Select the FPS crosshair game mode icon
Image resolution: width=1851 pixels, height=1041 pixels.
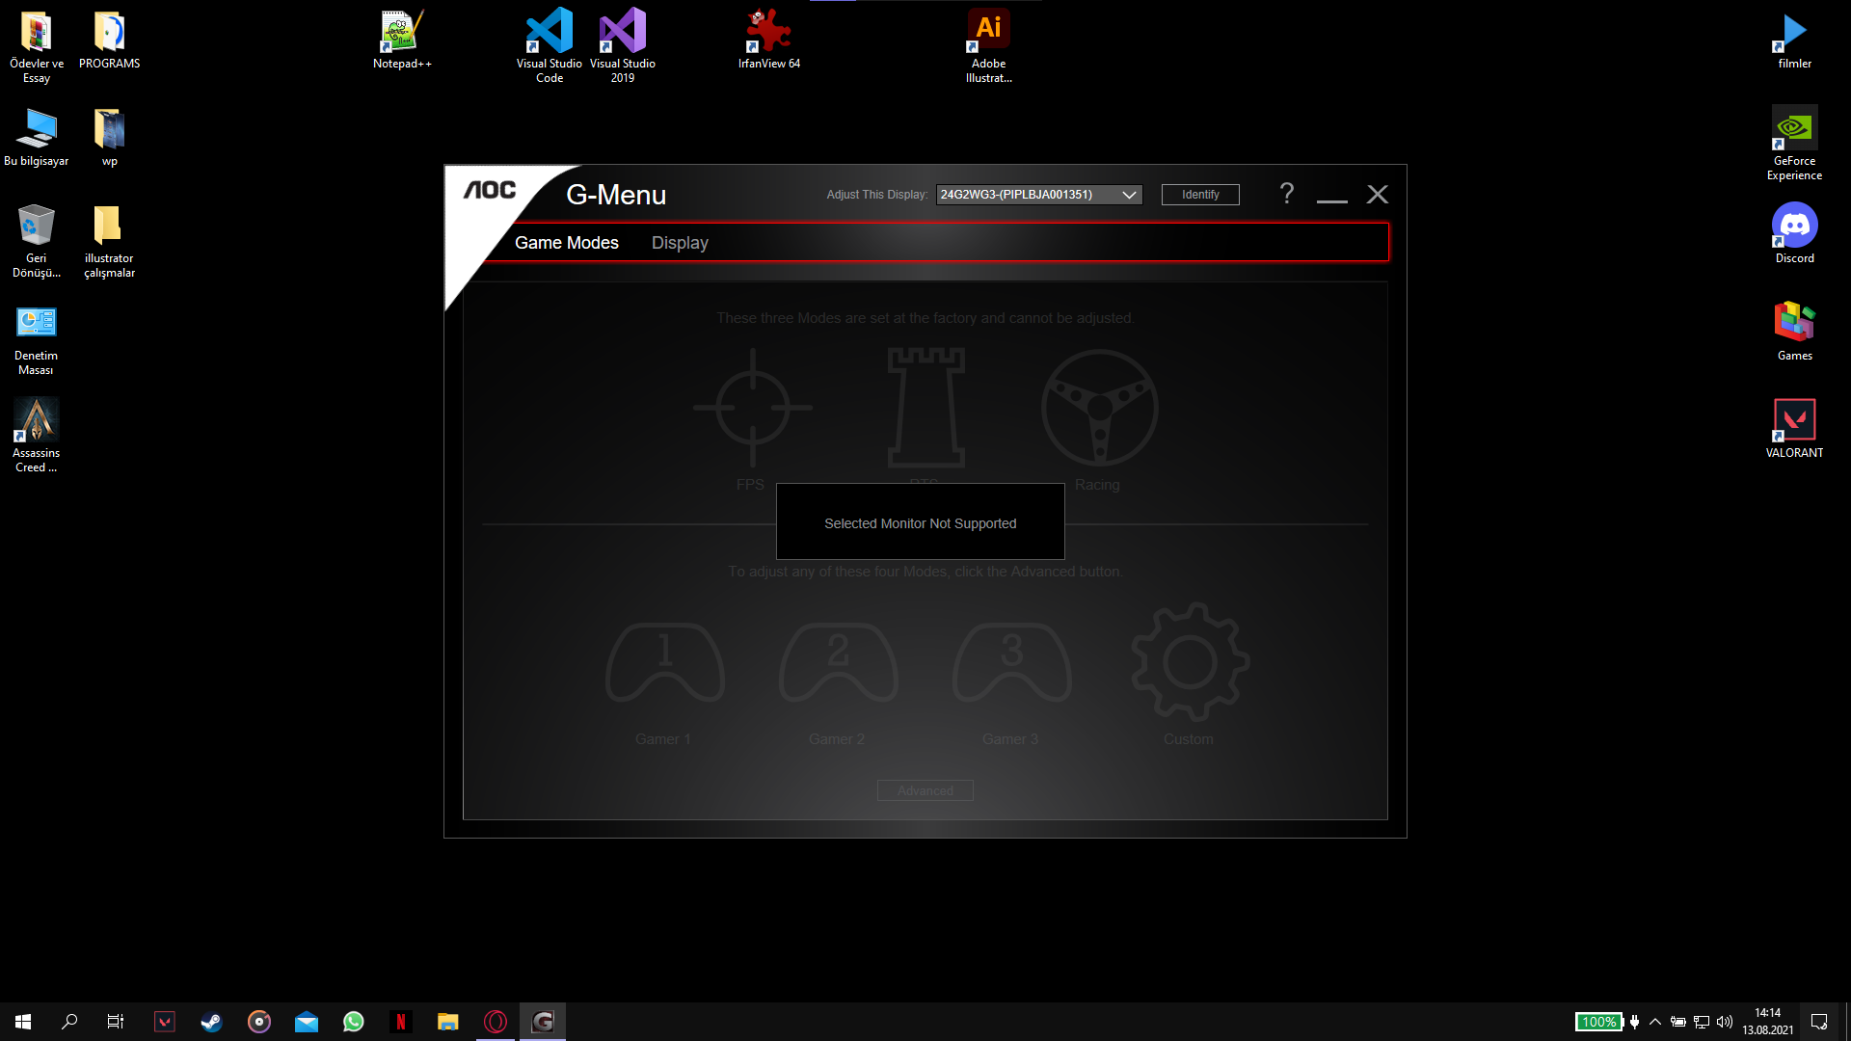752,408
